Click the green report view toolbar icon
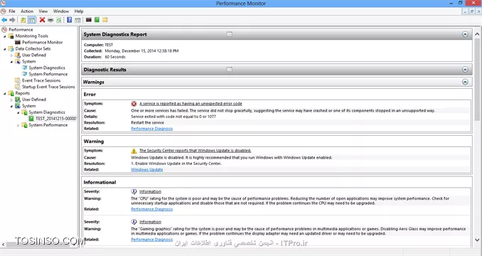Image resolution: width=482 pixels, height=256 pixels. click(97, 20)
